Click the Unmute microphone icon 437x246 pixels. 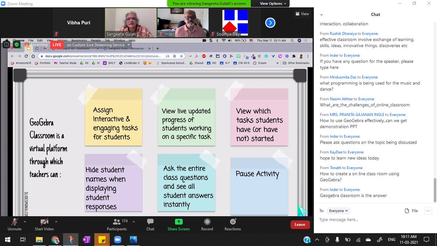(x=15, y=222)
